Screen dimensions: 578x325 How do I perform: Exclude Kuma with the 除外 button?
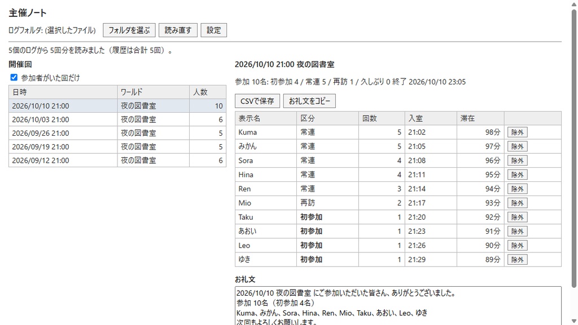point(517,132)
